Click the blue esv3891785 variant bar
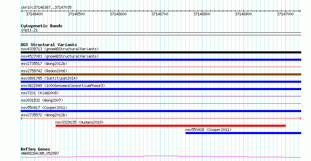 (161, 82)
